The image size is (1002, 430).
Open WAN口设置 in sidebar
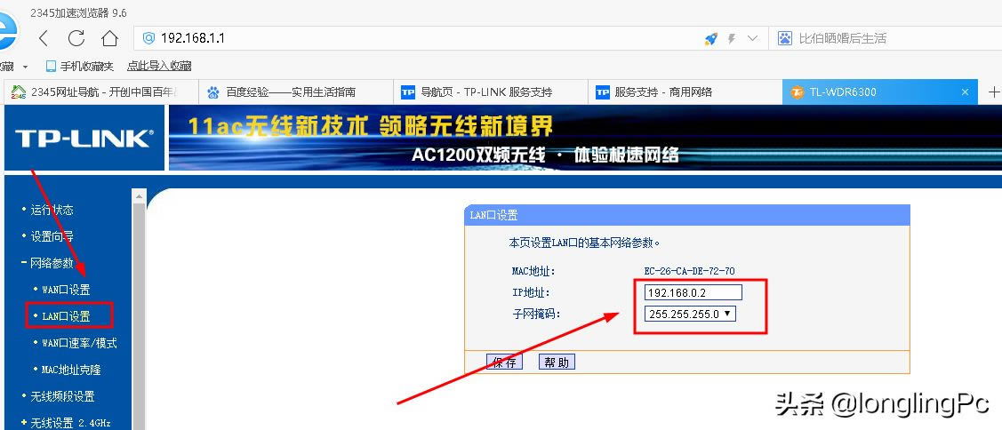[x=66, y=290]
